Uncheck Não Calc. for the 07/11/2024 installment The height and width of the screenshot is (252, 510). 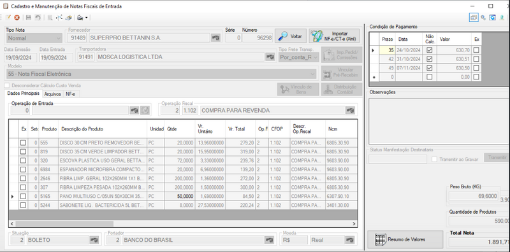[429, 68]
